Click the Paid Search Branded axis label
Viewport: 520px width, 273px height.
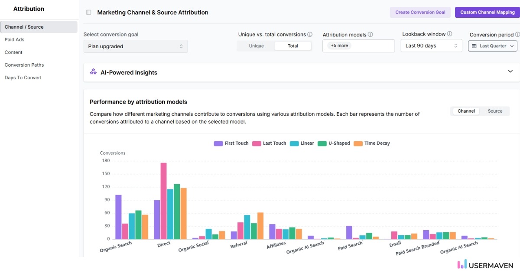click(418, 248)
